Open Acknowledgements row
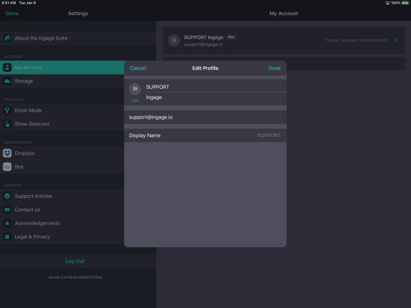 click(62, 223)
